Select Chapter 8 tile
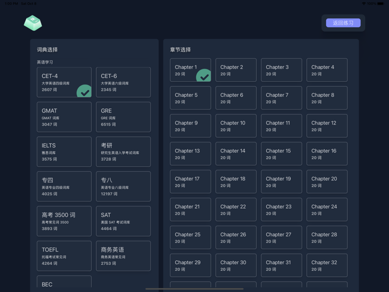The width and height of the screenshot is (389, 292). pyautogui.click(x=327, y=98)
